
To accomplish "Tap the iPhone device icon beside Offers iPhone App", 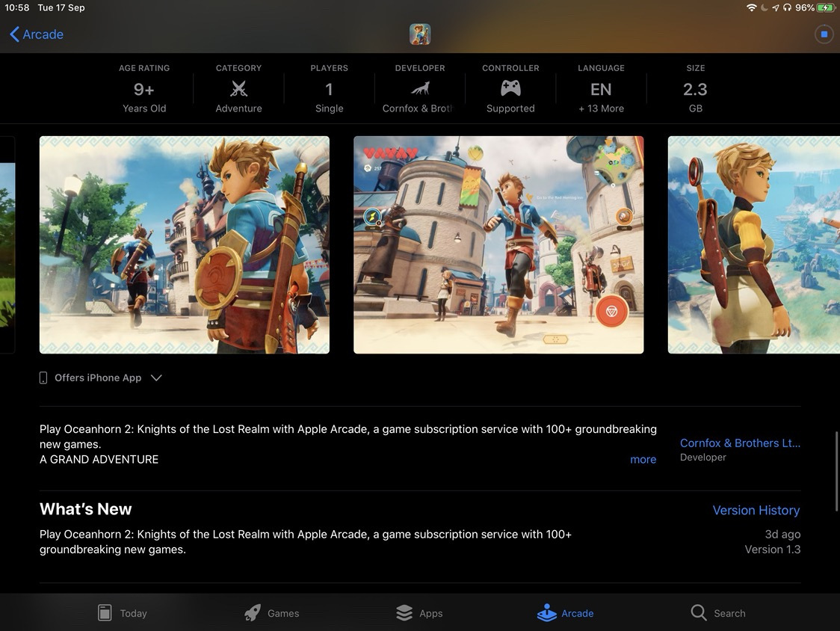I will (x=43, y=378).
